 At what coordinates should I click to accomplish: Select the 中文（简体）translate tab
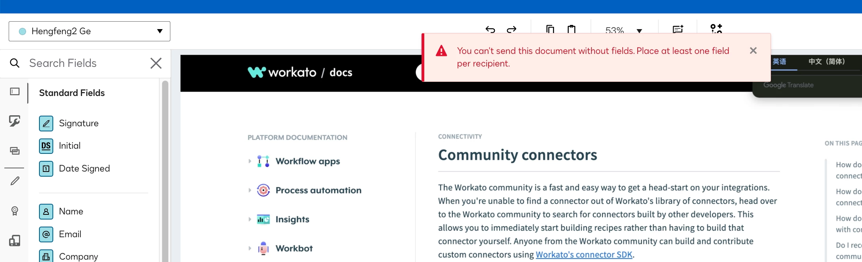pos(827,61)
